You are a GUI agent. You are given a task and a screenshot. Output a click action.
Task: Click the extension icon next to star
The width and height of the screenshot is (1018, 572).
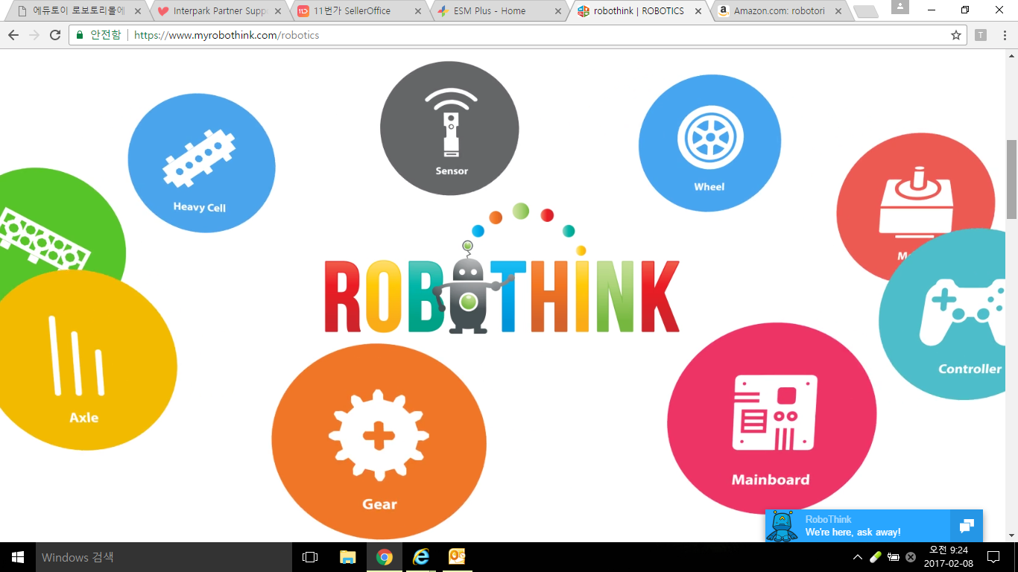[981, 35]
